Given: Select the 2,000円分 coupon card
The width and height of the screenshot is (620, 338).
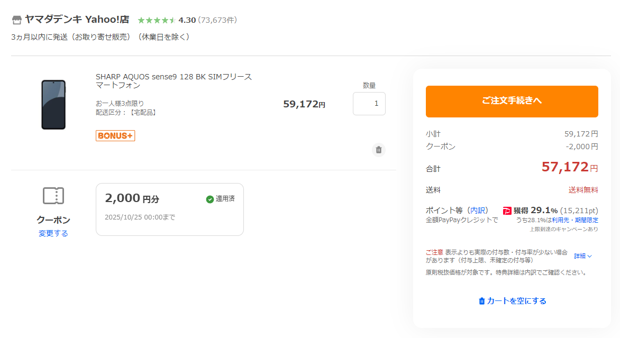Looking at the screenshot, I should point(169,209).
